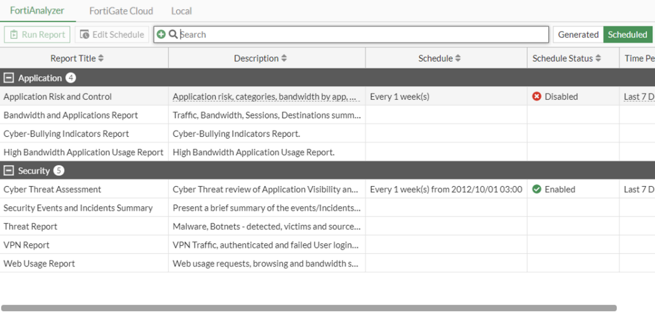Click the Run Report icon
Viewport: 655px width, 313px height.
click(x=15, y=34)
